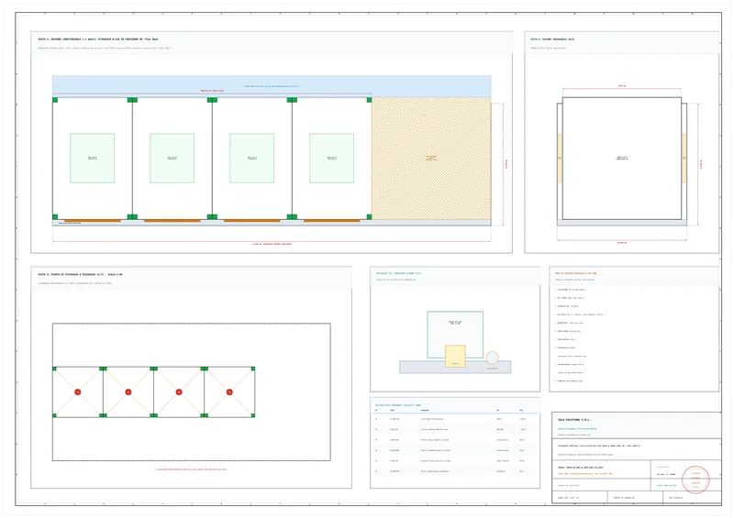Click the orange floor strip under the second container

[172, 220]
